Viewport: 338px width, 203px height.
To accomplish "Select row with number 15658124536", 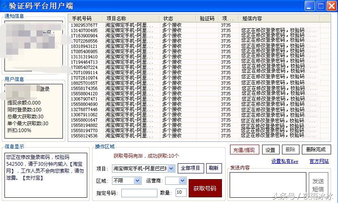I will 199,136.
